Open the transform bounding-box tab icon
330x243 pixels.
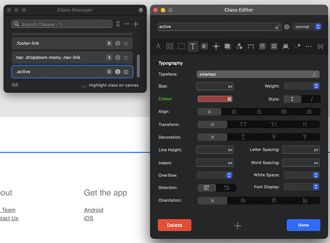(285, 46)
